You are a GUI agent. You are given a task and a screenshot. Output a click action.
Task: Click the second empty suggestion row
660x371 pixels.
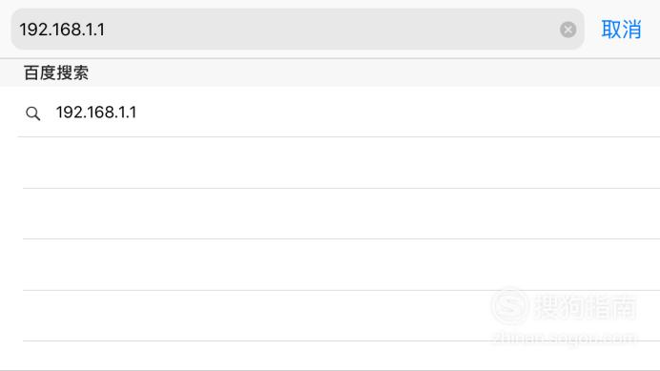click(x=341, y=214)
